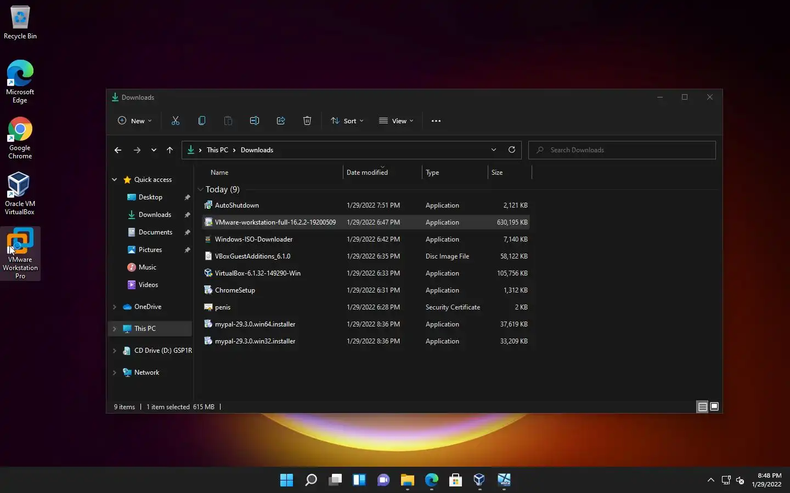Open Microsoft Store from the taskbar
Image resolution: width=790 pixels, height=493 pixels.
coord(455,480)
